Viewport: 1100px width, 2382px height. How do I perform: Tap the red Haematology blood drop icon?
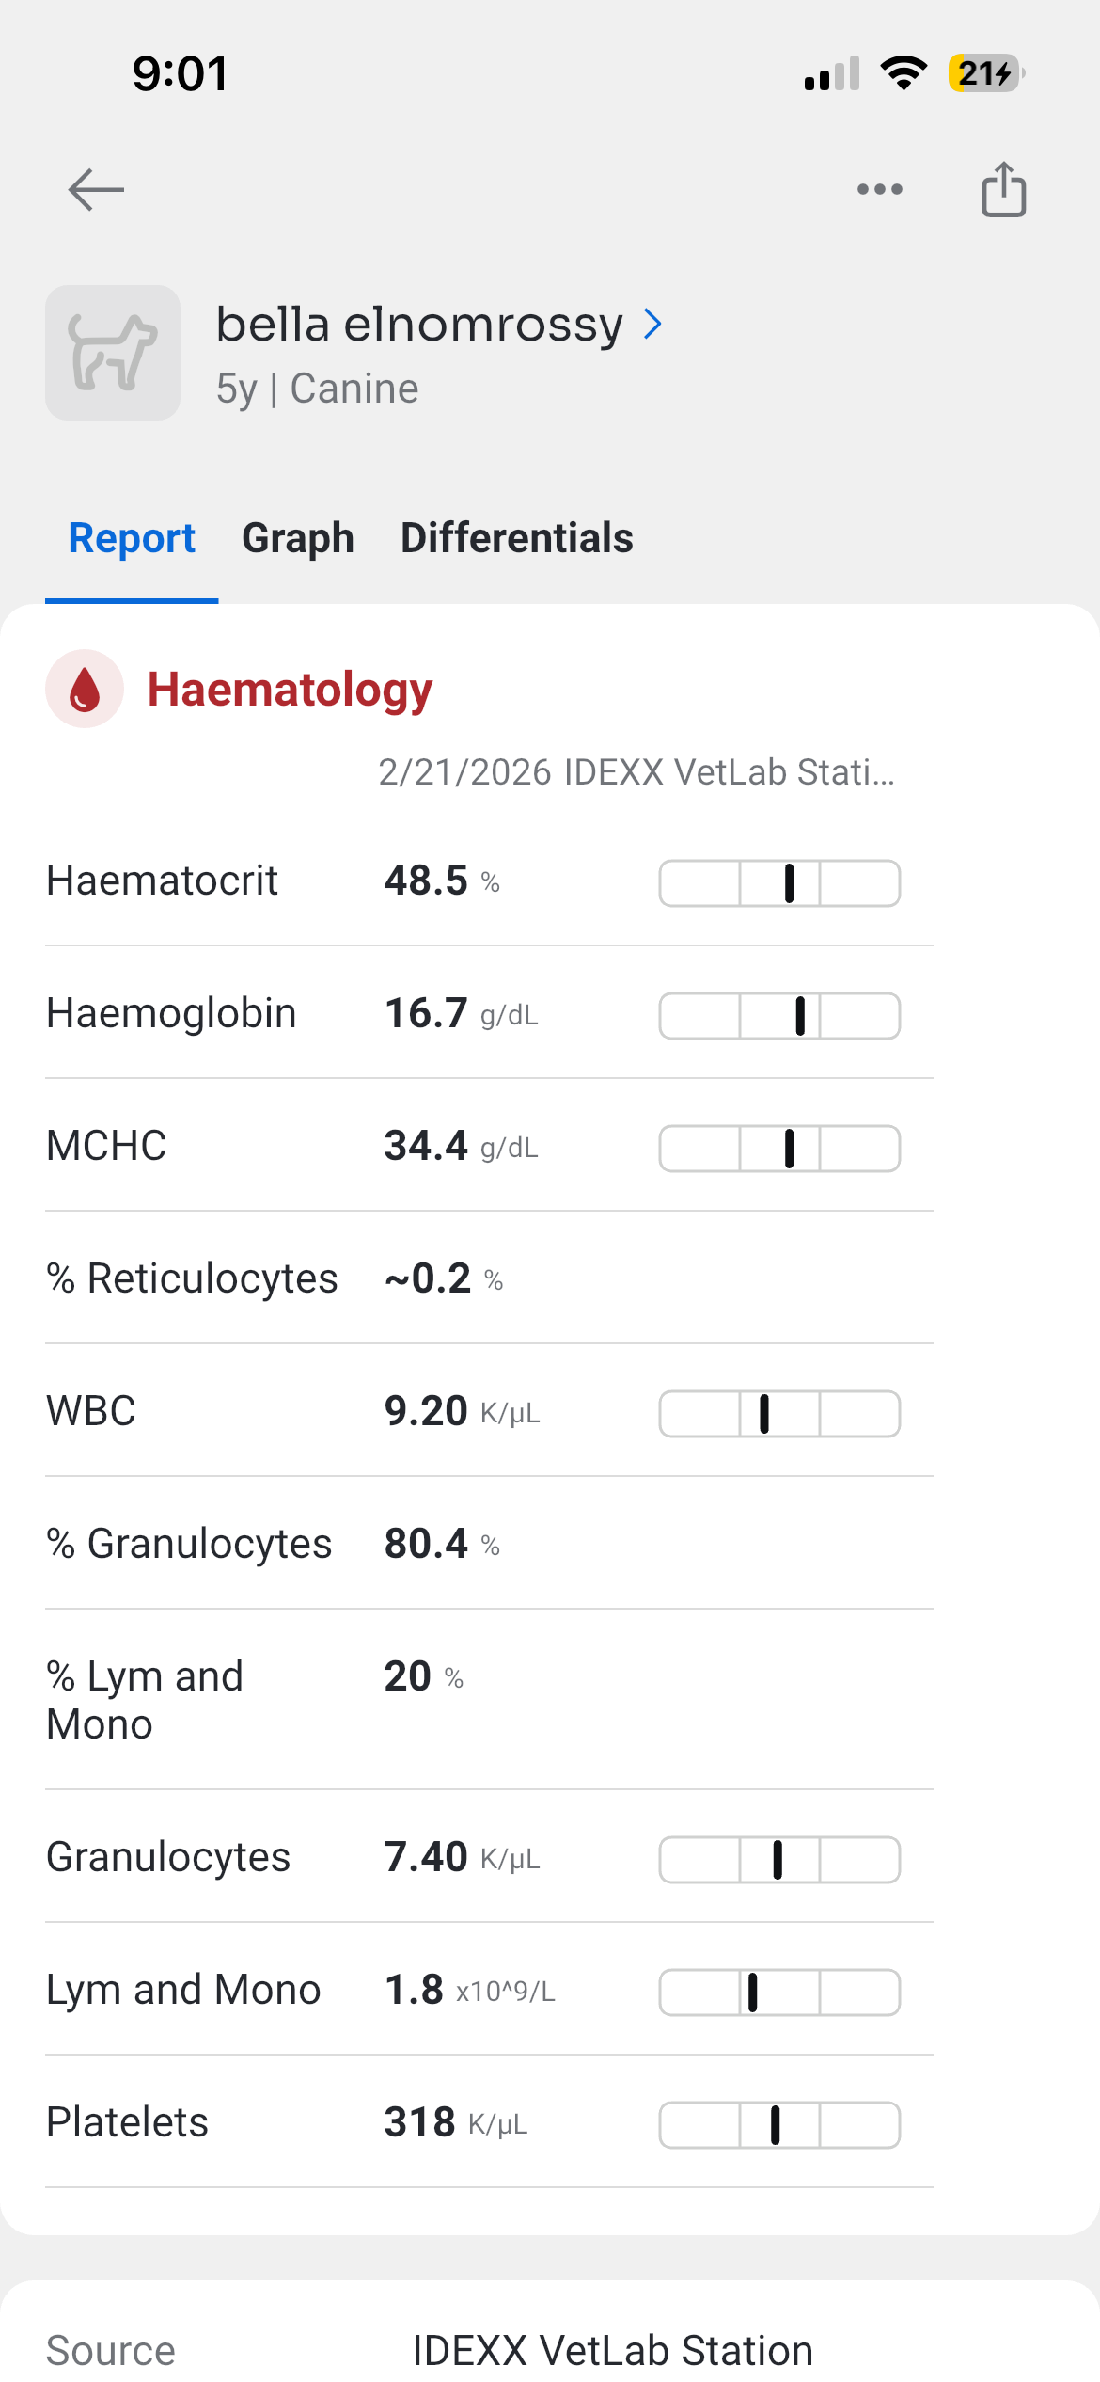[85, 689]
